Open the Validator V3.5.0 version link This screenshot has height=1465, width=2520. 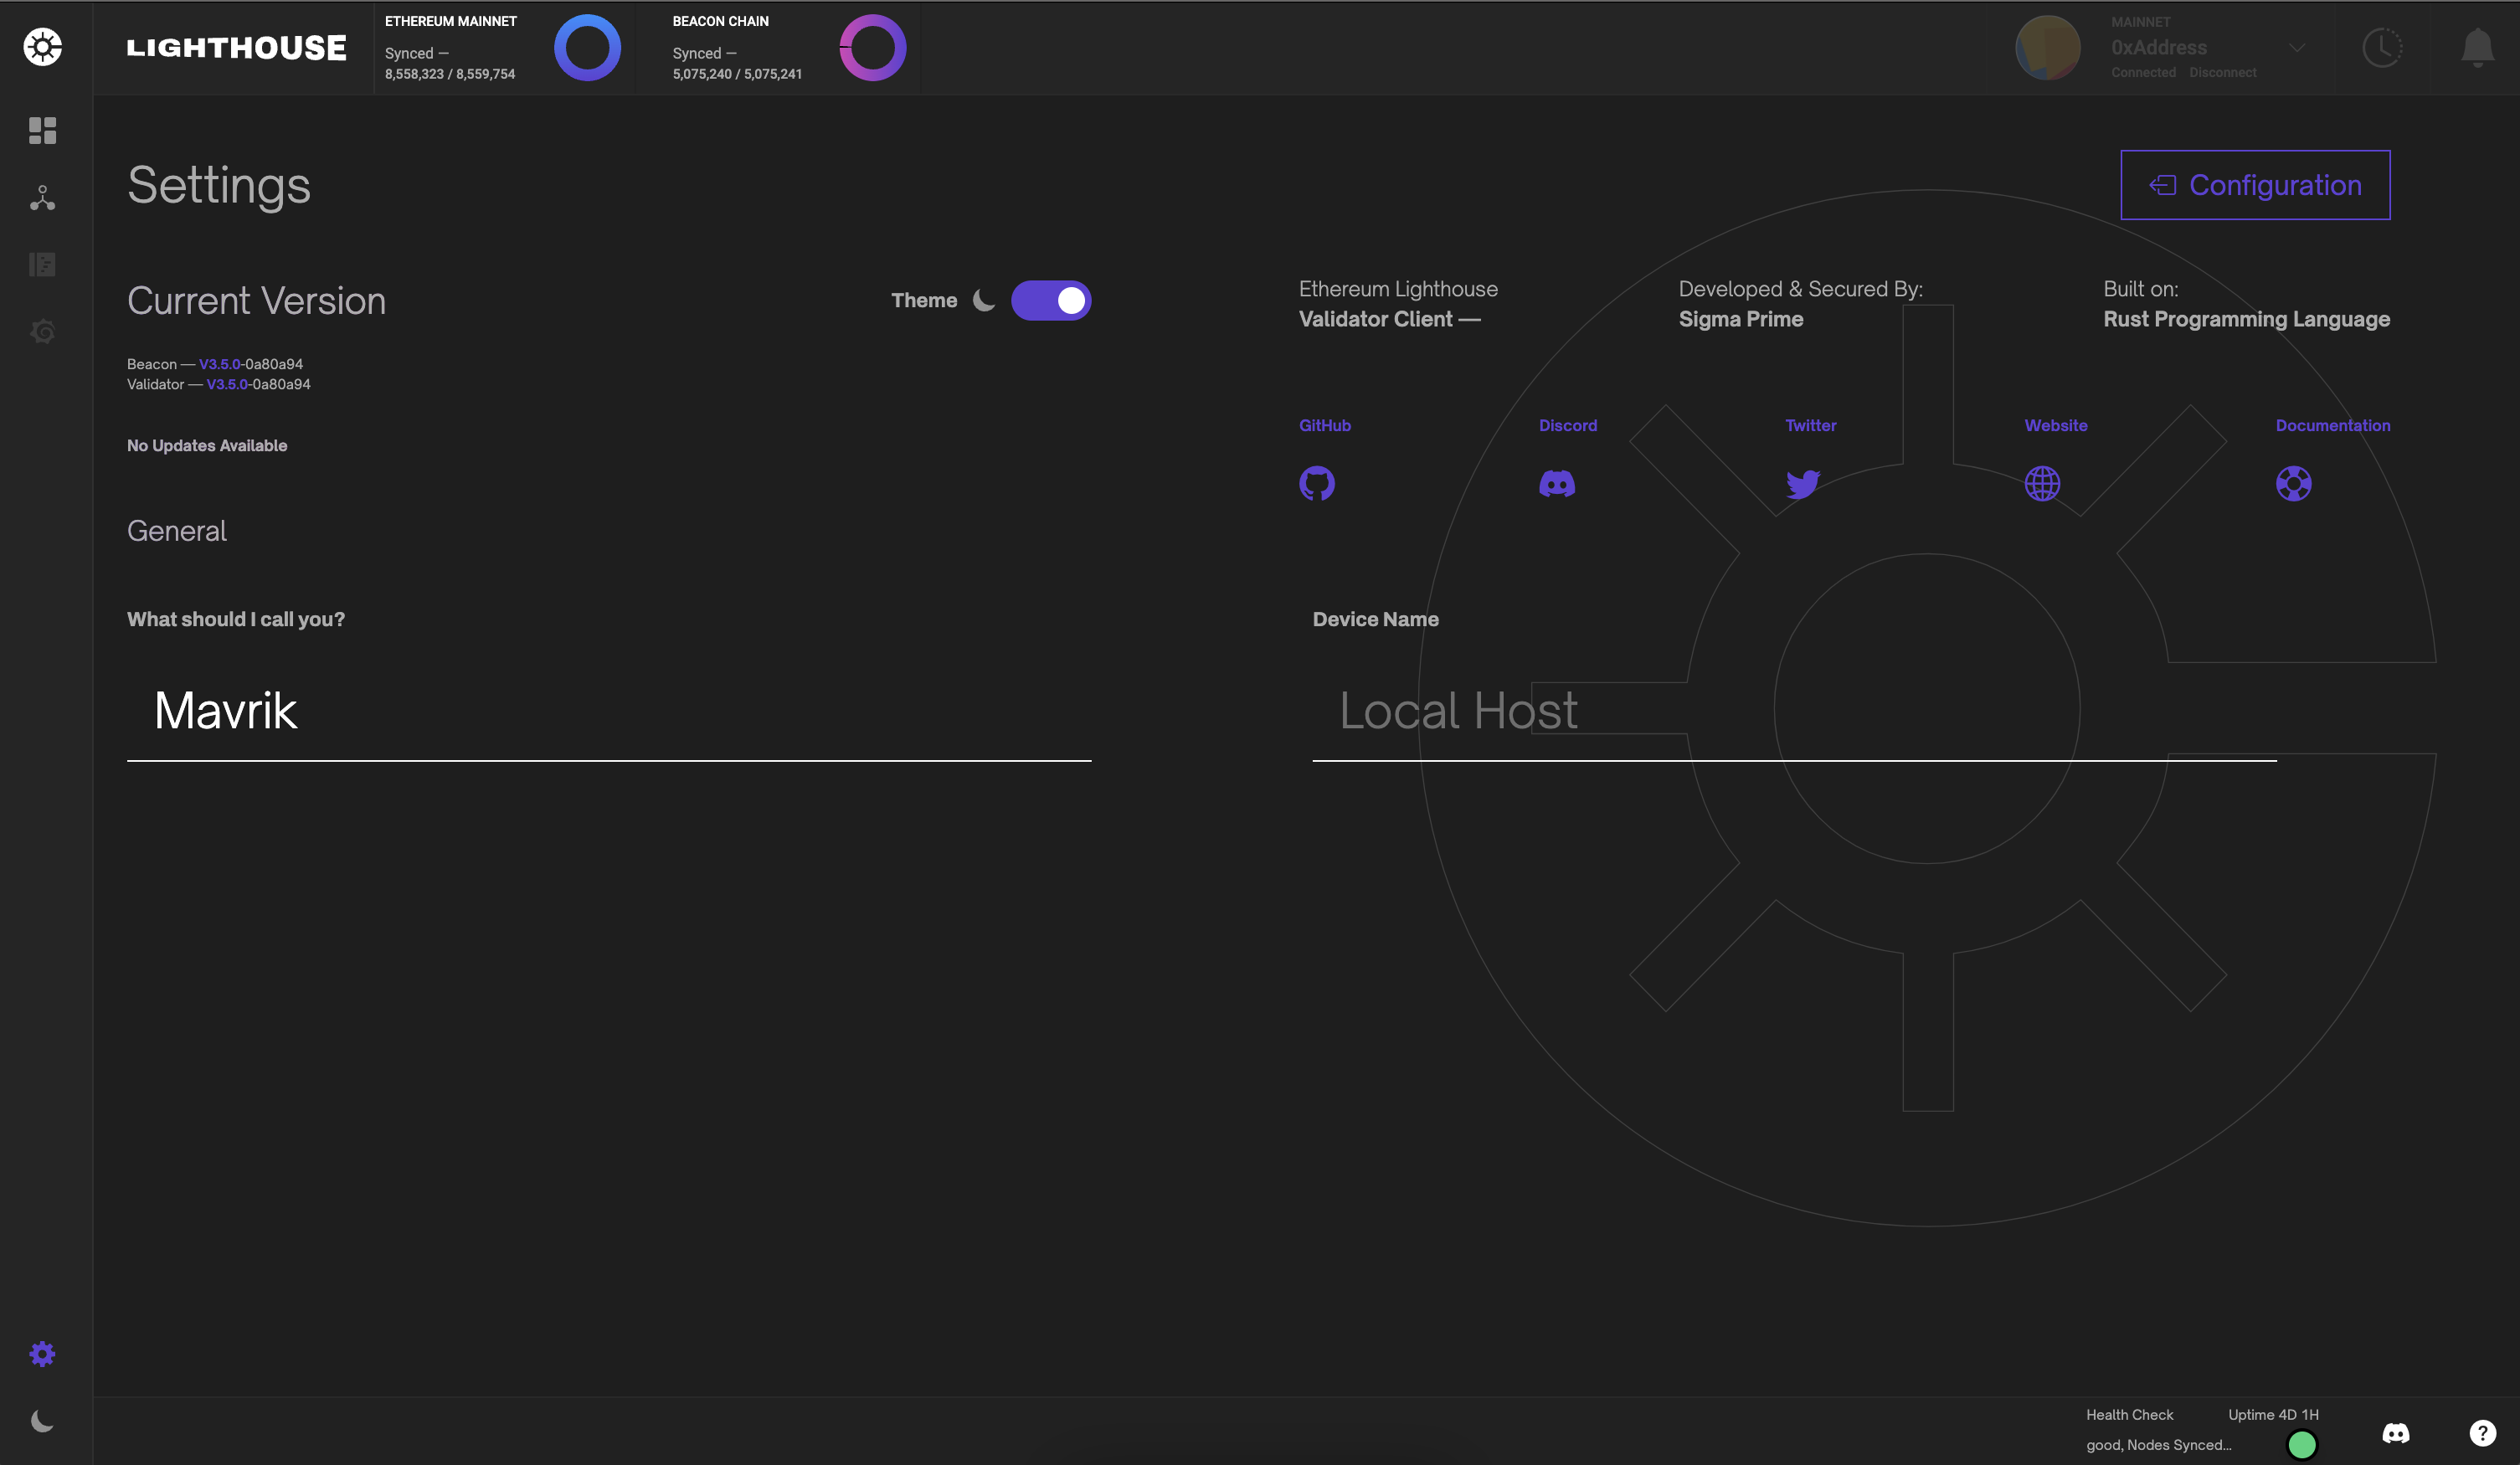[x=227, y=384]
